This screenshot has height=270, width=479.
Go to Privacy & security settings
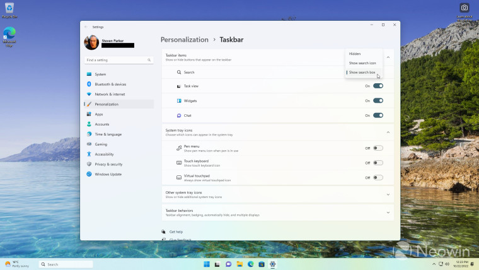[118, 164]
